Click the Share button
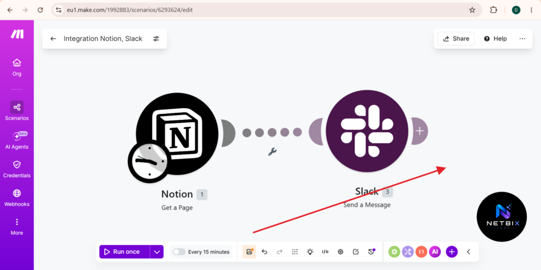Viewport: 541px width, 270px height. pyautogui.click(x=456, y=38)
